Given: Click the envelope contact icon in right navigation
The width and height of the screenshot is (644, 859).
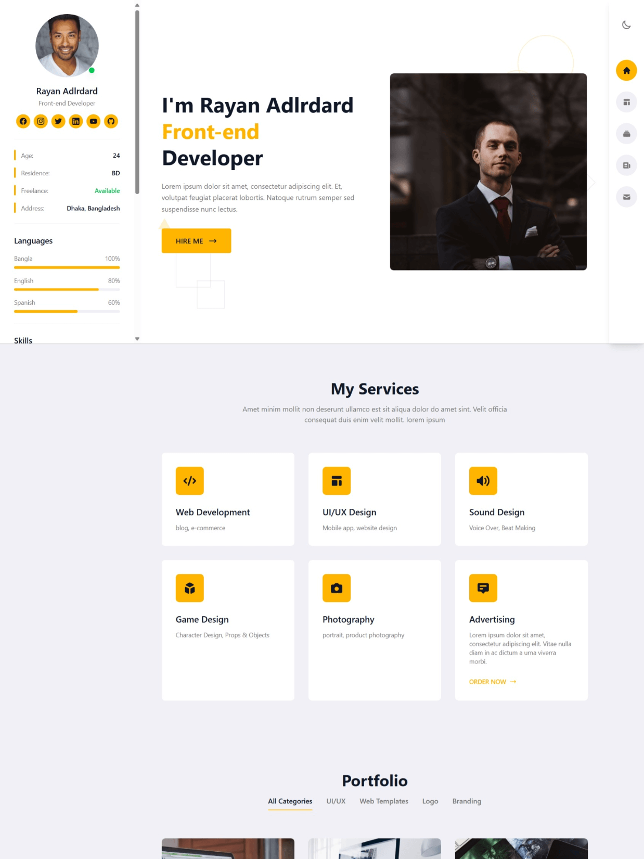Looking at the screenshot, I should click(626, 197).
